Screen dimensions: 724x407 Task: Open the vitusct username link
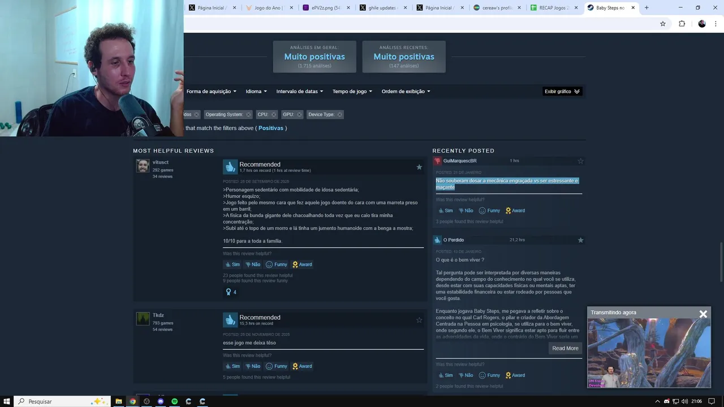[x=161, y=162]
